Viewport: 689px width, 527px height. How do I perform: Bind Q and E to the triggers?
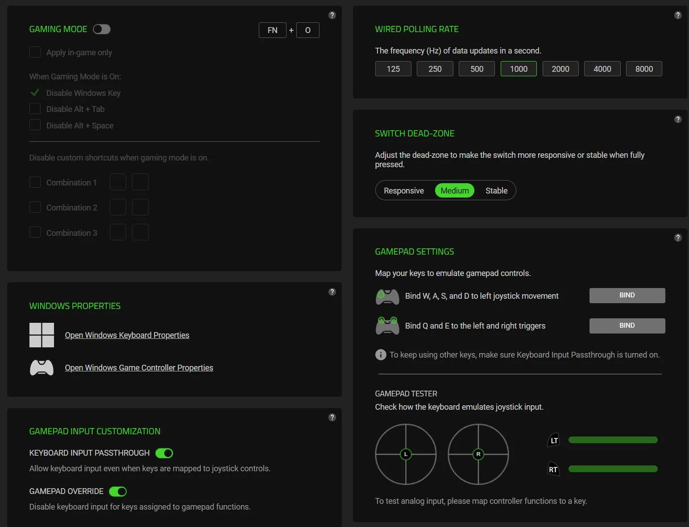(627, 326)
